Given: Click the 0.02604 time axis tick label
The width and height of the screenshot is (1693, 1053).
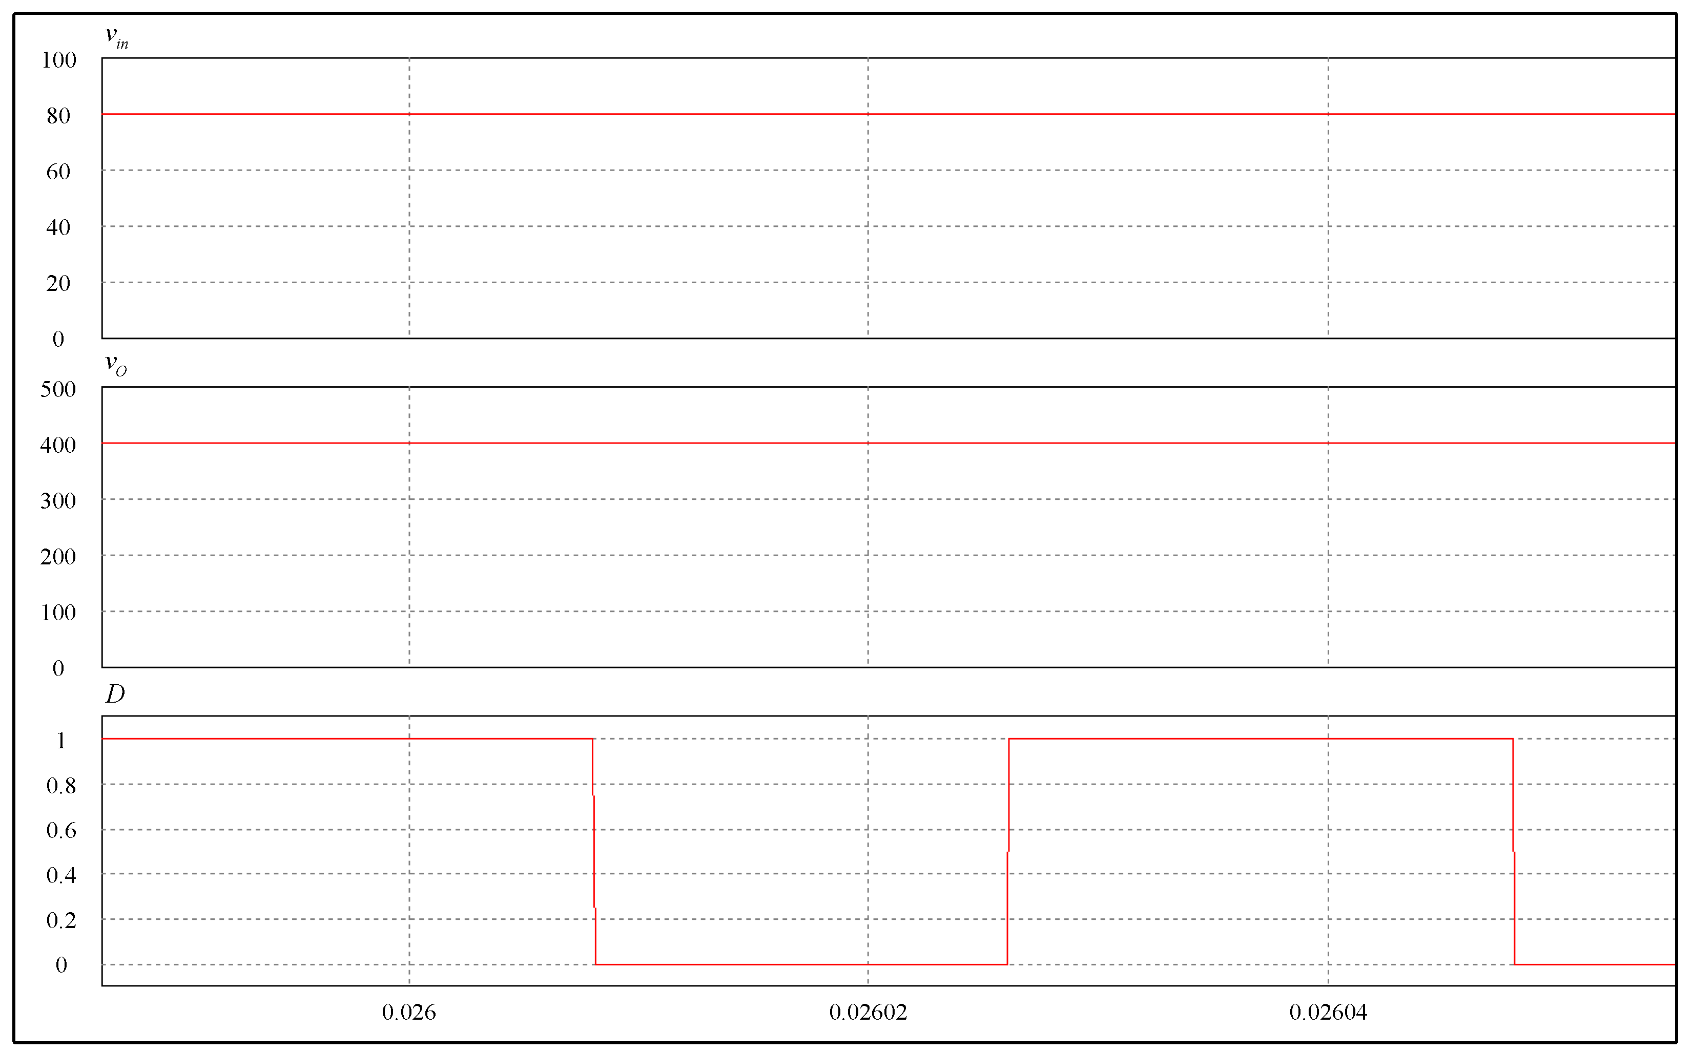Looking at the screenshot, I should [1328, 1012].
